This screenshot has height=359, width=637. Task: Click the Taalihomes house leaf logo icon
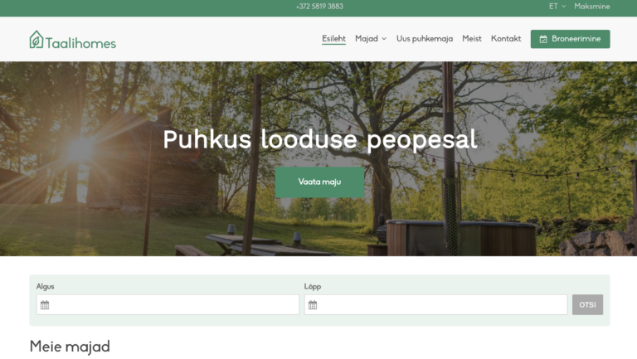point(36,39)
